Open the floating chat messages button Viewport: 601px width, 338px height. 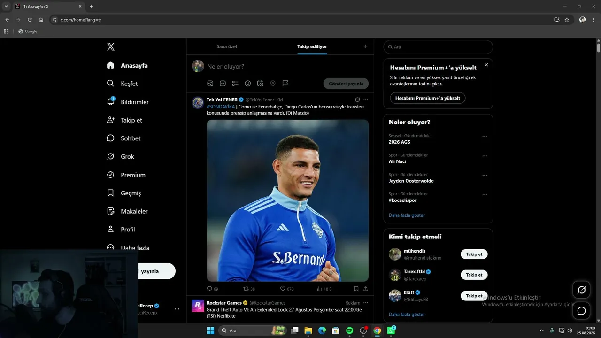(581, 311)
